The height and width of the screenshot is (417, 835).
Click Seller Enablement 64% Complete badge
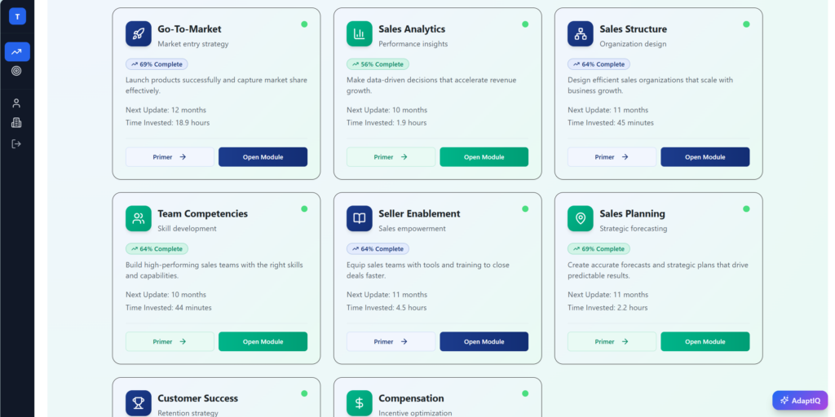(378, 249)
